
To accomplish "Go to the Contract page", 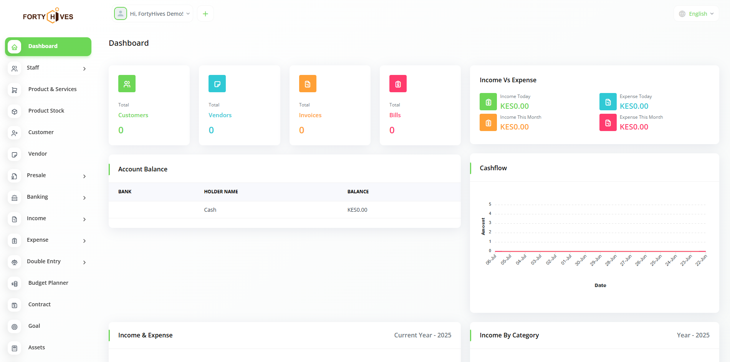I will [x=39, y=304].
